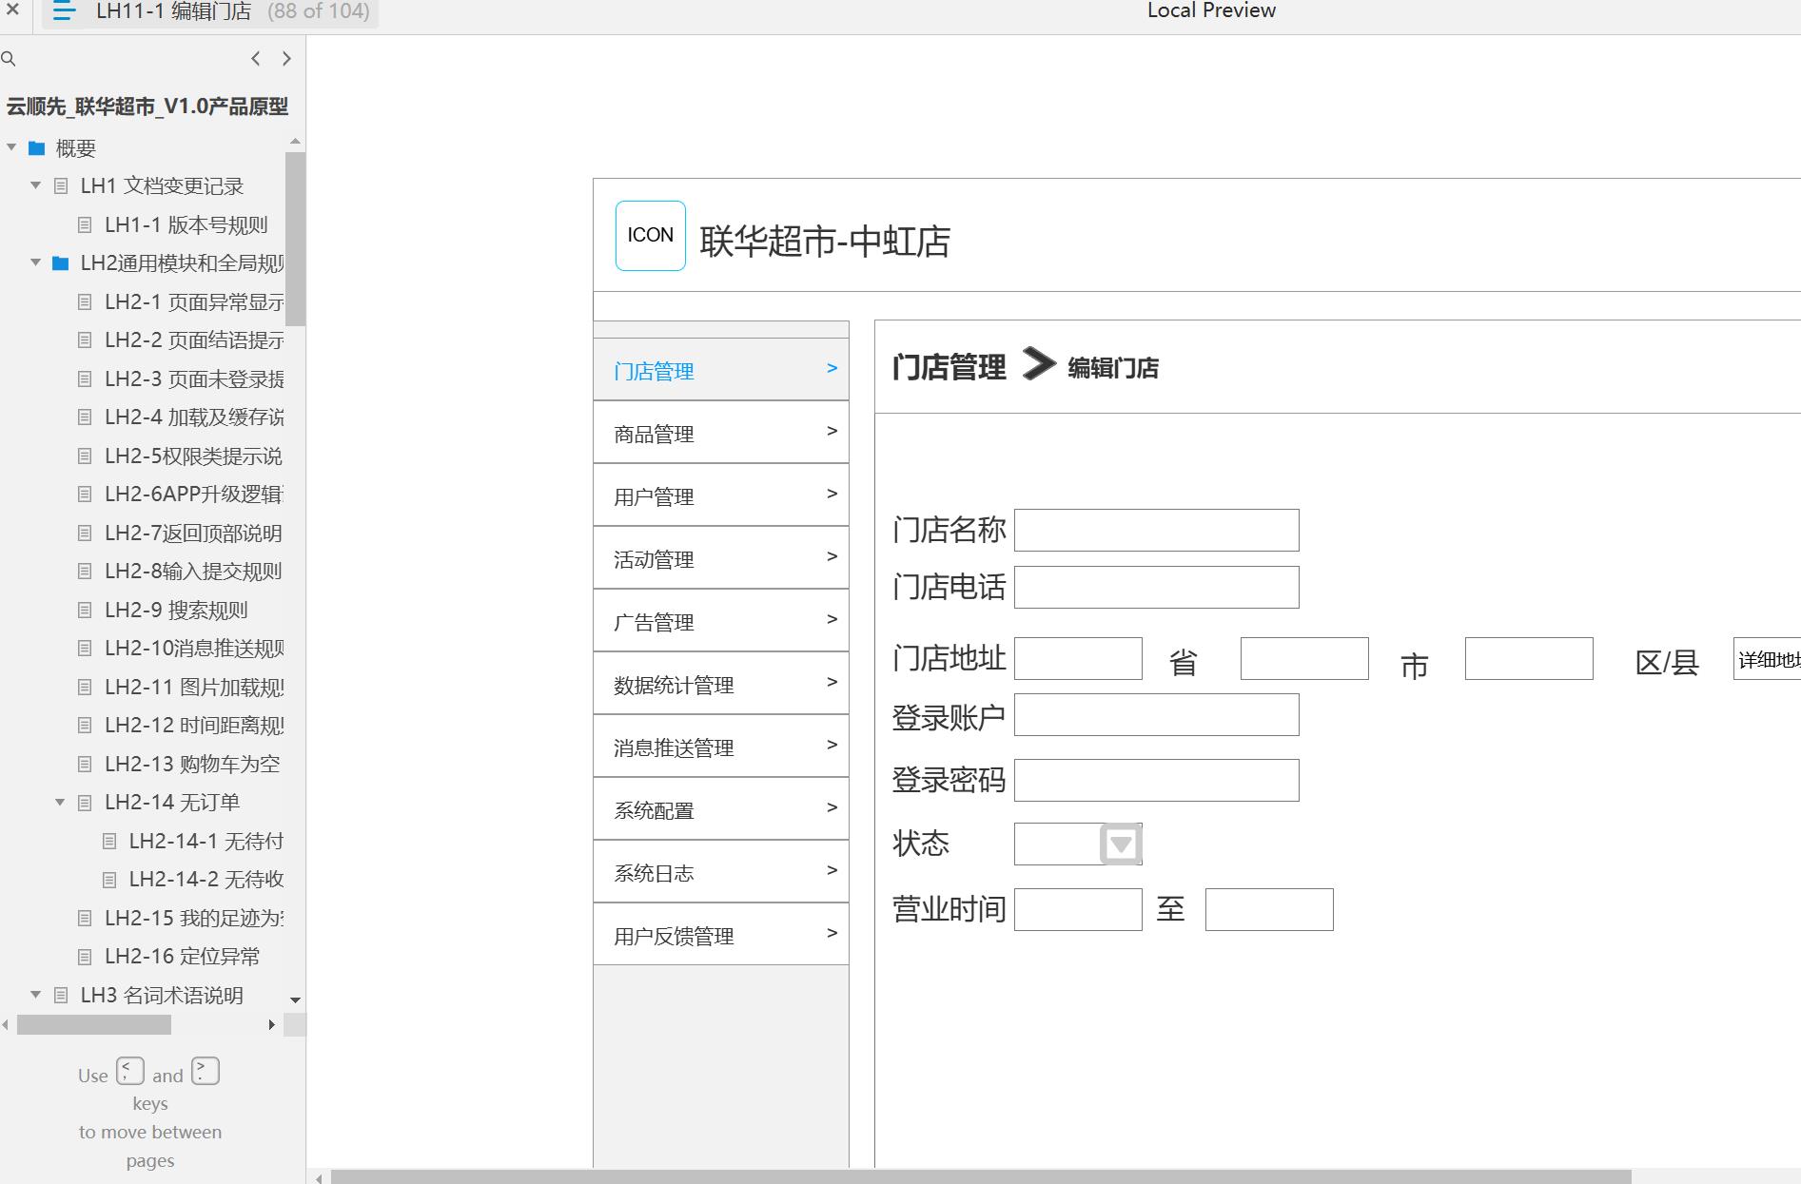The height and width of the screenshot is (1184, 1801).
Task: Collapse the 概要 folder
Action: point(11,147)
